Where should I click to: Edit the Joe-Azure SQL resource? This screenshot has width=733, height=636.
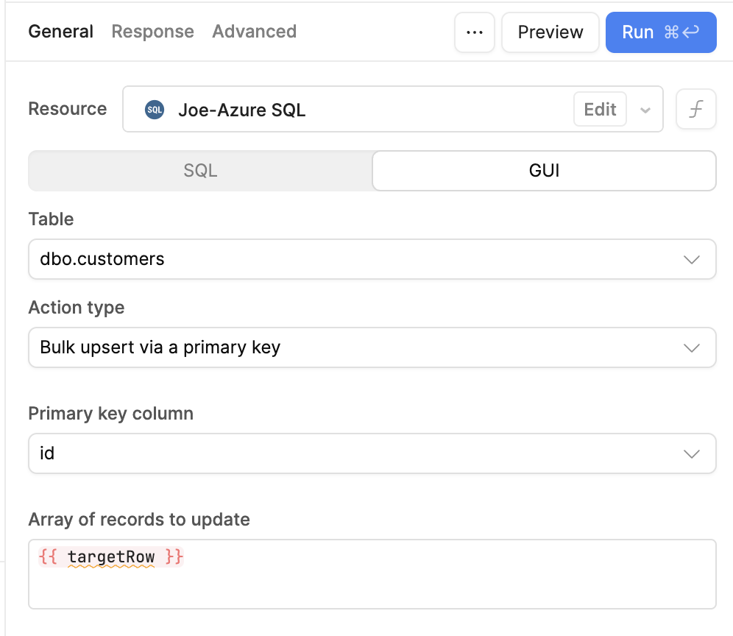(x=600, y=109)
